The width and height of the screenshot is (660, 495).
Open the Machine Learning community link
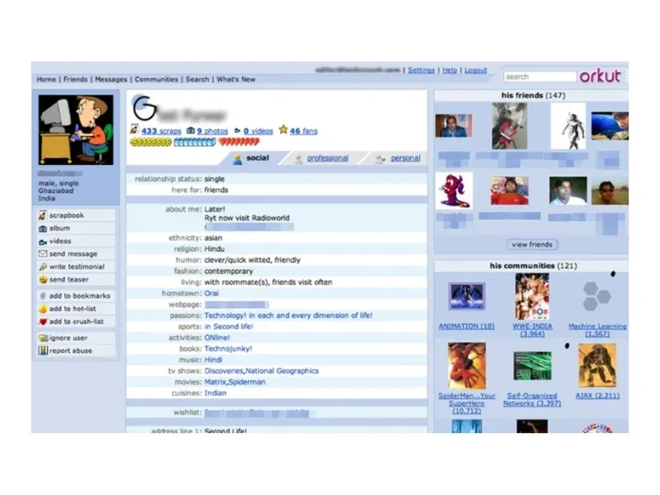point(597,330)
